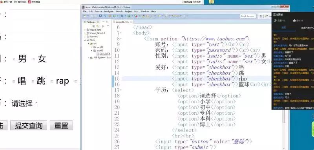Maximize the Package Explorer view

(x=108, y=22)
